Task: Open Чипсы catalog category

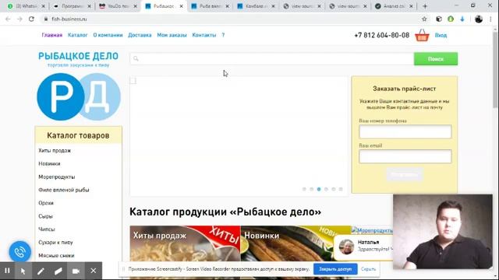Action: (x=47, y=229)
